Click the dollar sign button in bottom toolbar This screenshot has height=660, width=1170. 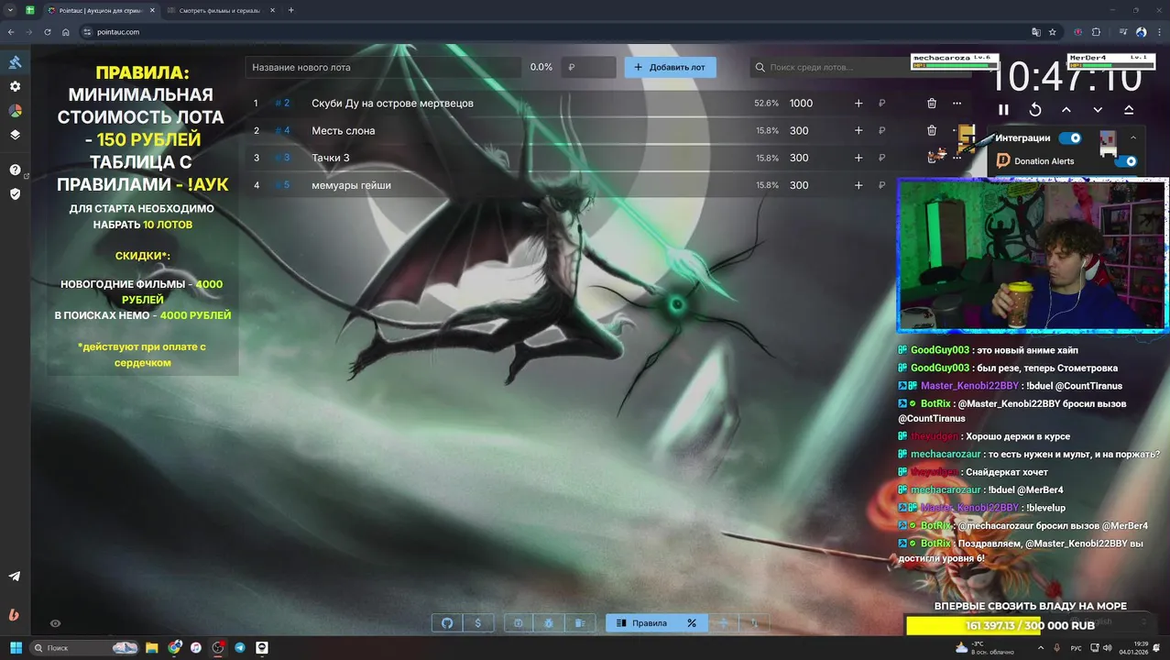pyautogui.click(x=478, y=623)
